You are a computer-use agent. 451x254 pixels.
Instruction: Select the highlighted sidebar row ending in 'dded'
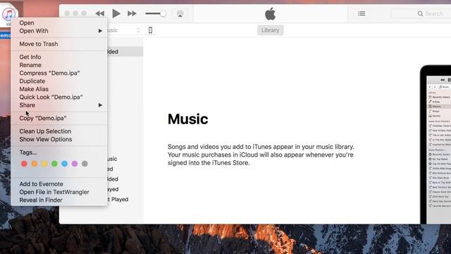[x=125, y=52]
